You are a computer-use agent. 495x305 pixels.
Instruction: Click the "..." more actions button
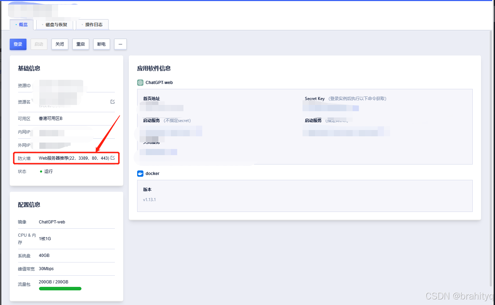tap(120, 44)
